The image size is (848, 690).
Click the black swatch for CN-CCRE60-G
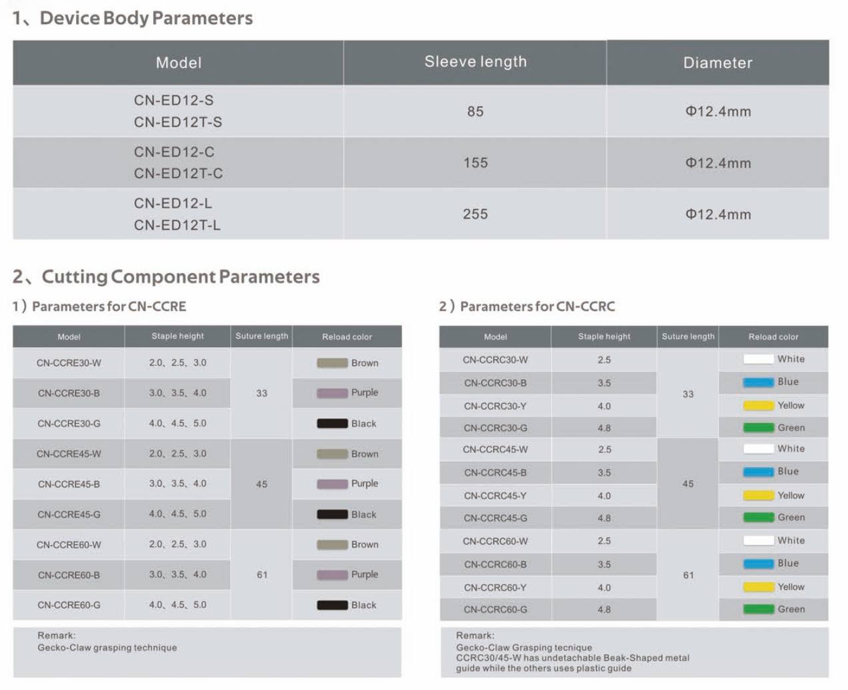tap(332, 605)
